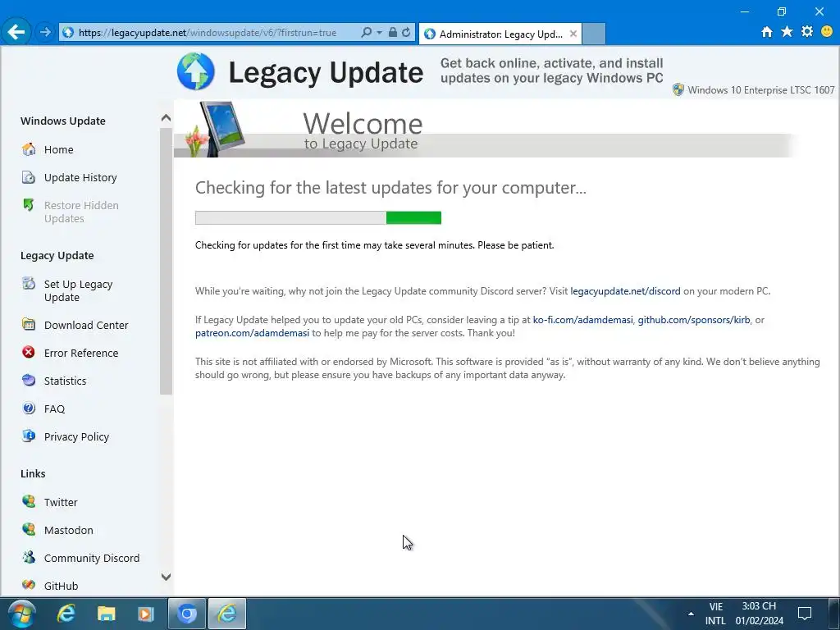840x630 pixels.
Task: Click the browser Forward arrow button
Action: [45, 32]
